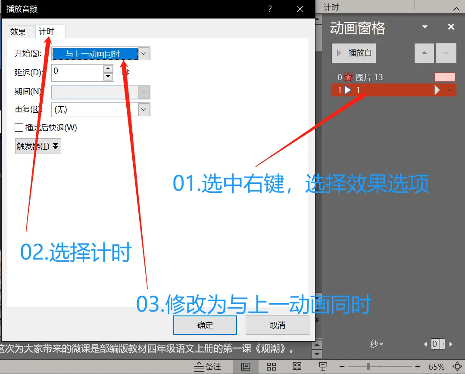Start Slide Show from status bar
The height and width of the screenshot is (374, 465).
[323, 367]
